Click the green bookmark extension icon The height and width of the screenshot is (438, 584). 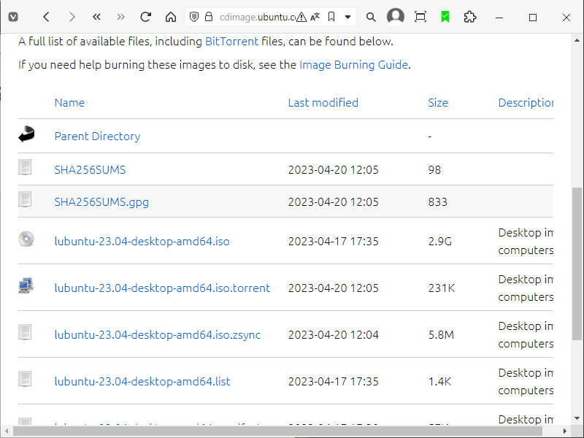(445, 17)
